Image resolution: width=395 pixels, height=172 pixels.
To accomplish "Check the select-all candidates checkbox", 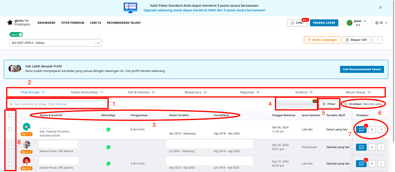I will tap(10, 115).
